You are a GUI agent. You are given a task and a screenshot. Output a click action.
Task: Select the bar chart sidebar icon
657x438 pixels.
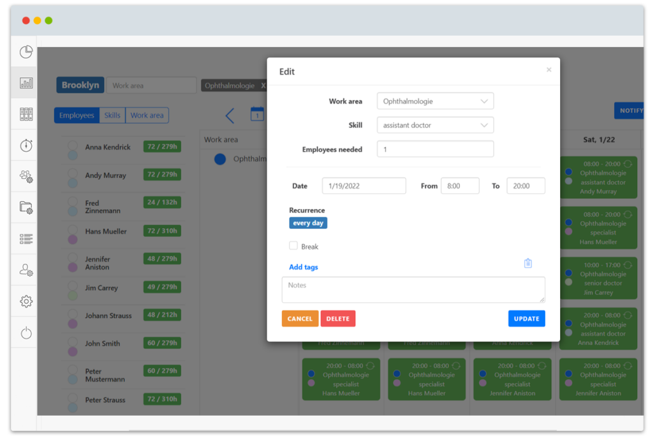click(x=26, y=84)
